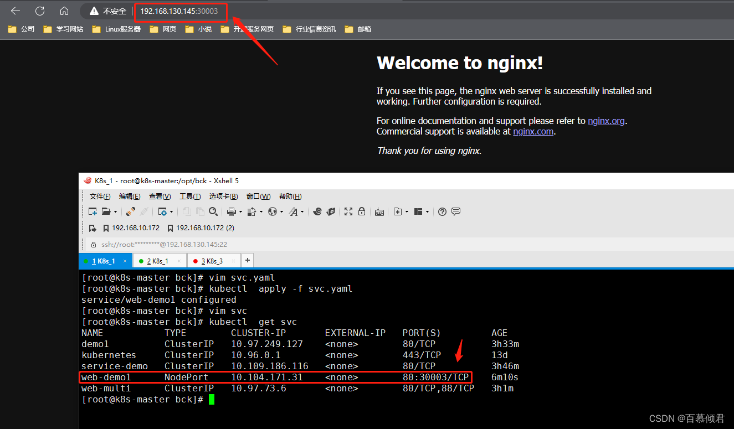Viewport: 734px width, 429px height.
Task: Expand layout icon dropdown arrow
Action: [427, 211]
